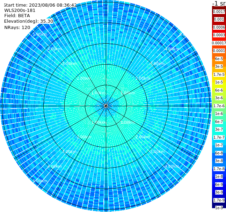226x212 pixels.
Task: Click the 3e-7 cyan colorbar label
Action: [x=219, y=130]
